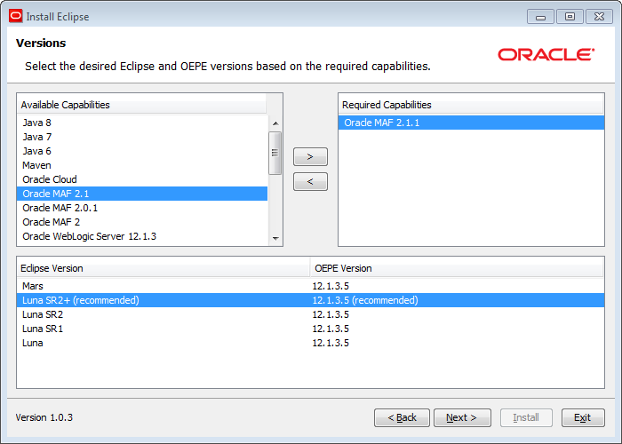Maximize the Install Eclipse window
622x444 pixels.
(x=570, y=17)
